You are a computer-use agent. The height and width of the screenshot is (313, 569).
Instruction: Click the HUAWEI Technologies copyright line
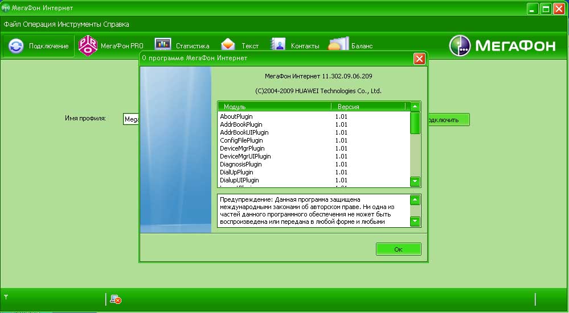point(318,91)
